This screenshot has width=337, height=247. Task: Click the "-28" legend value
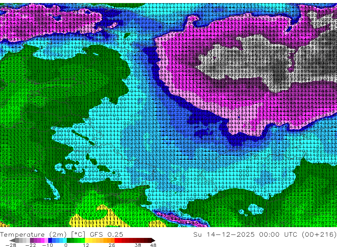tap(11, 245)
